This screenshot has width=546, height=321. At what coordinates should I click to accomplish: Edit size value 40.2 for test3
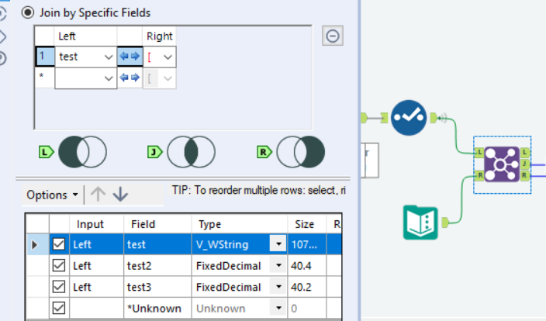coord(307,287)
